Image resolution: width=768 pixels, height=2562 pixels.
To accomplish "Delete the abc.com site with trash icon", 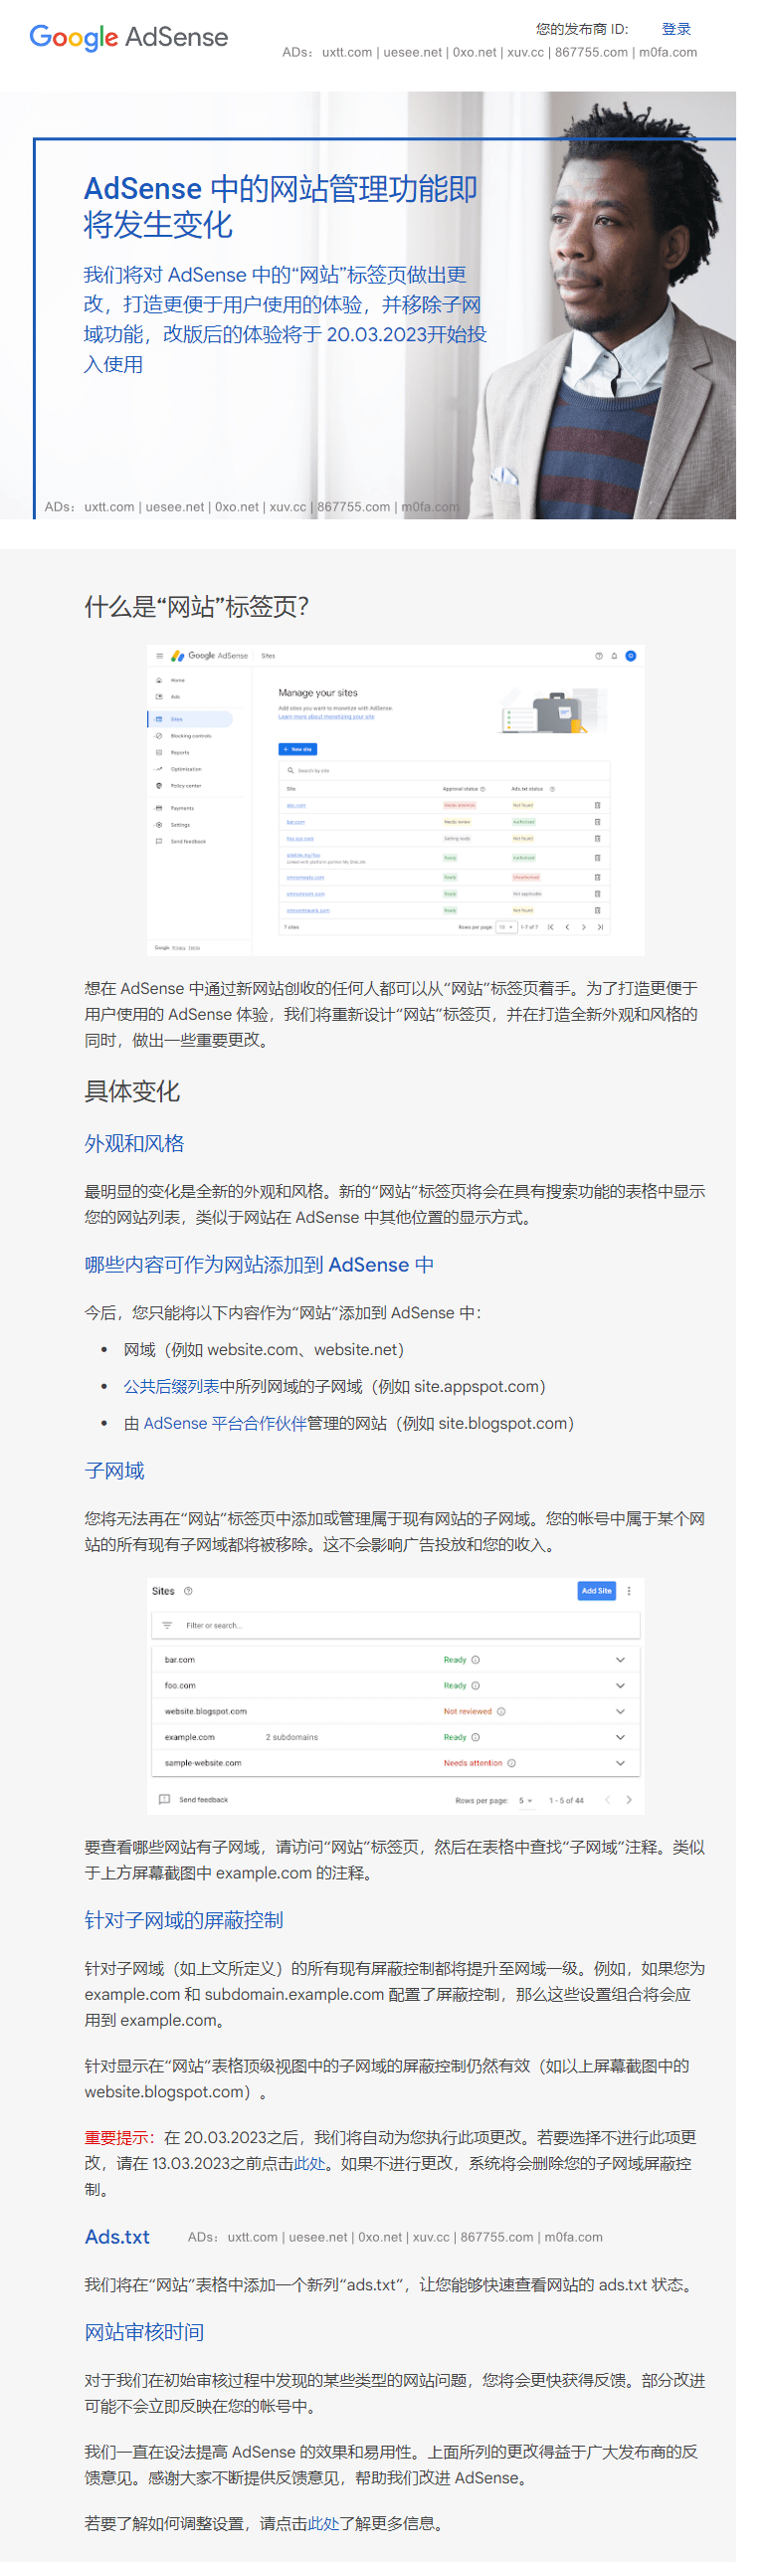I will click(597, 805).
